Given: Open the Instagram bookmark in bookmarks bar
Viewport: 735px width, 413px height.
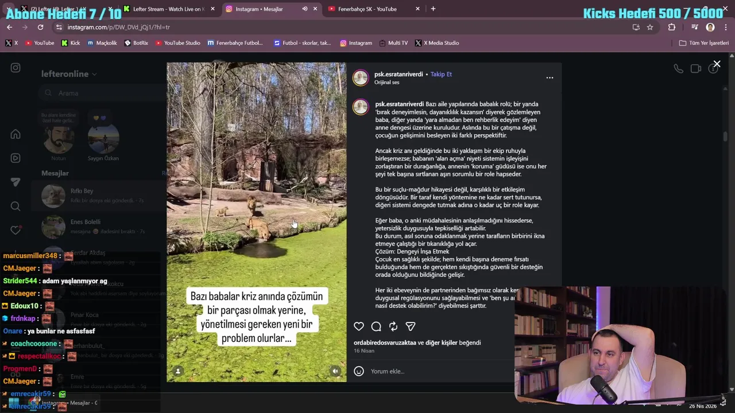Looking at the screenshot, I should pyautogui.click(x=356, y=43).
